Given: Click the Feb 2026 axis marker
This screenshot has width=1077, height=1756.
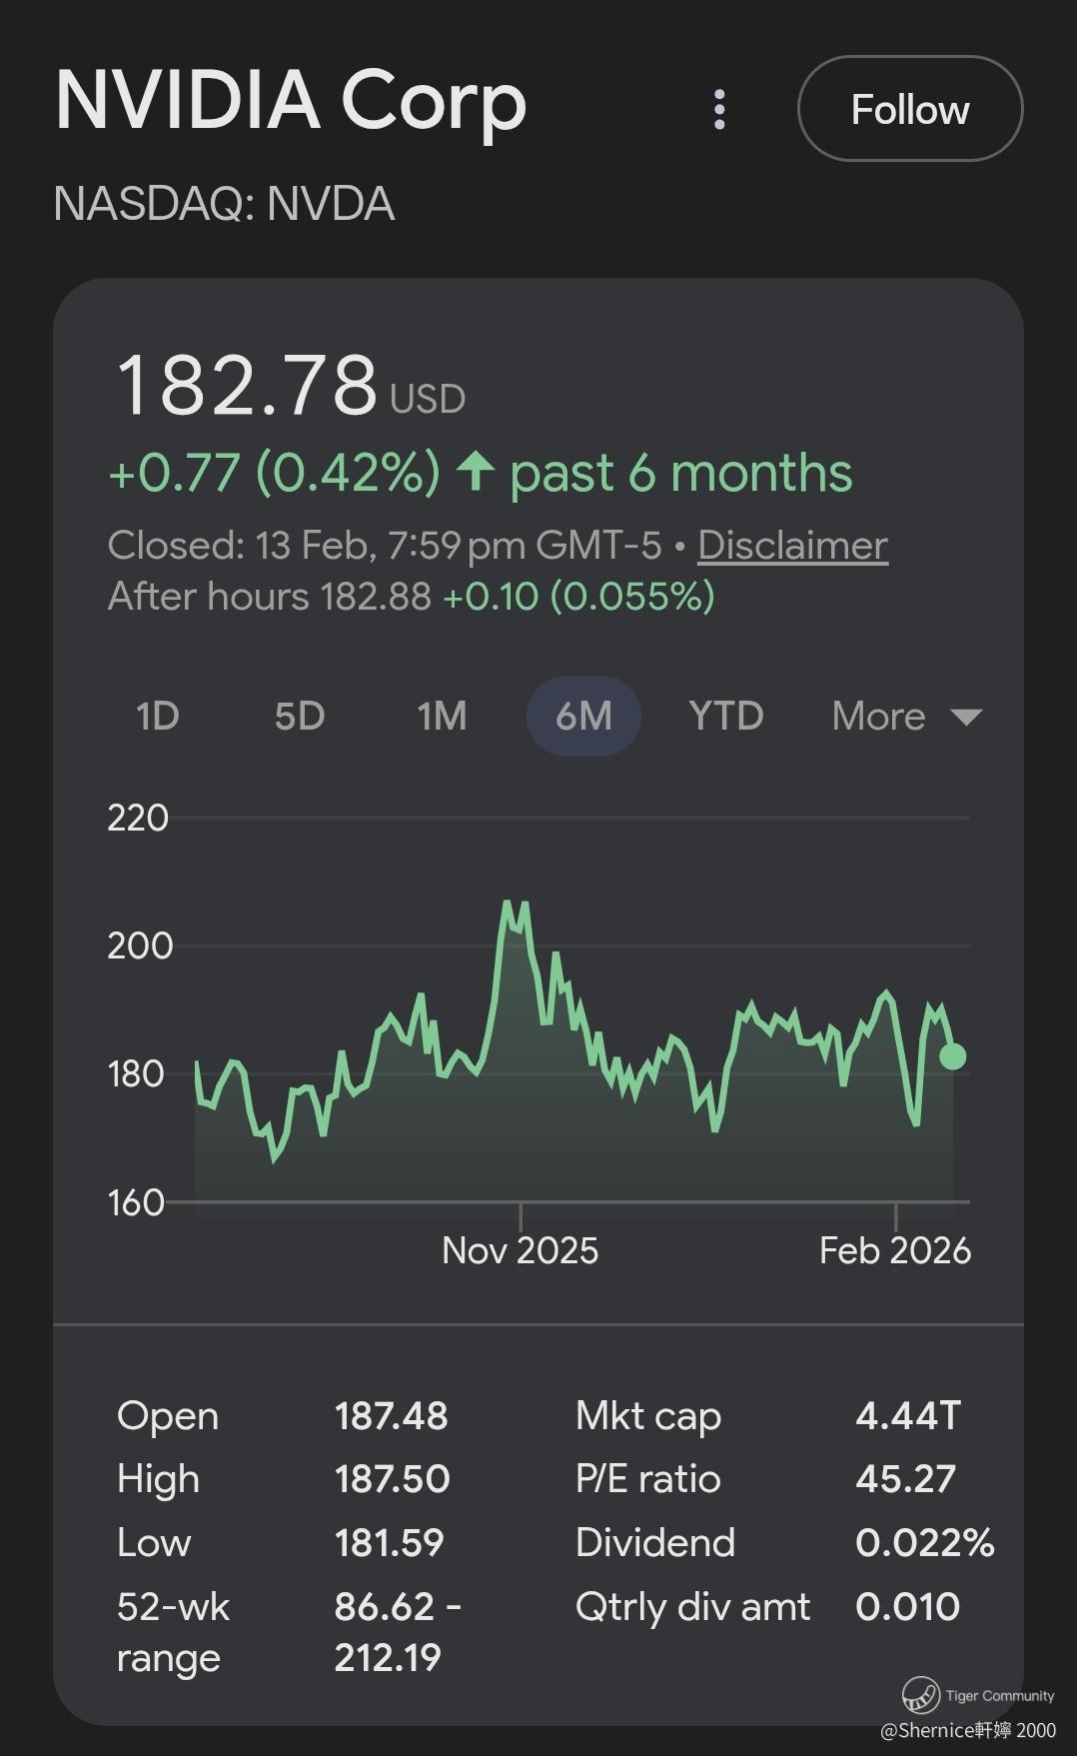Looking at the screenshot, I should click(x=894, y=1250).
